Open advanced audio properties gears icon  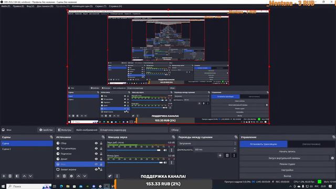coord(110,176)
